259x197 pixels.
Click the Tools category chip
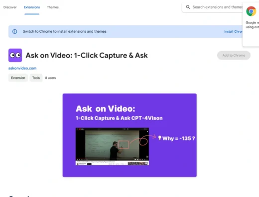point(36,78)
